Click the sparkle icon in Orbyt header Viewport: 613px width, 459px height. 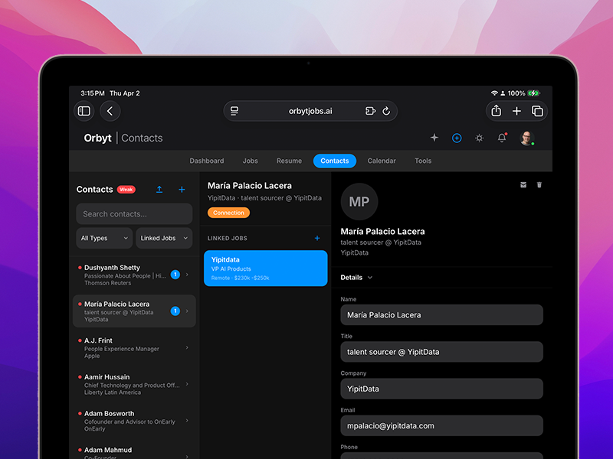pos(434,138)
